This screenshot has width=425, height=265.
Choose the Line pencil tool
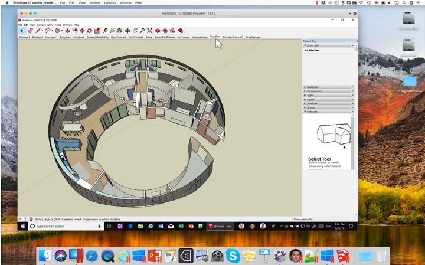(x=38, y=31)
